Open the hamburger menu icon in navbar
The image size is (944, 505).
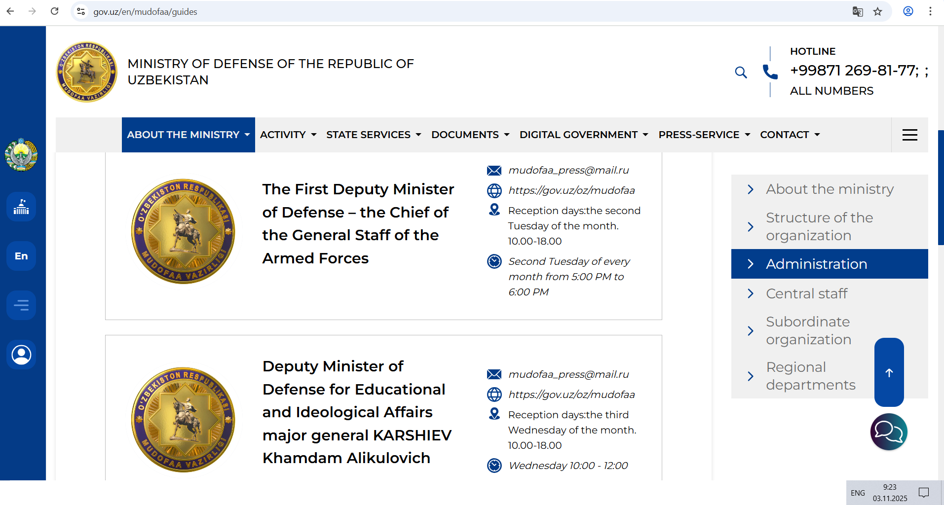pos(909,135)
